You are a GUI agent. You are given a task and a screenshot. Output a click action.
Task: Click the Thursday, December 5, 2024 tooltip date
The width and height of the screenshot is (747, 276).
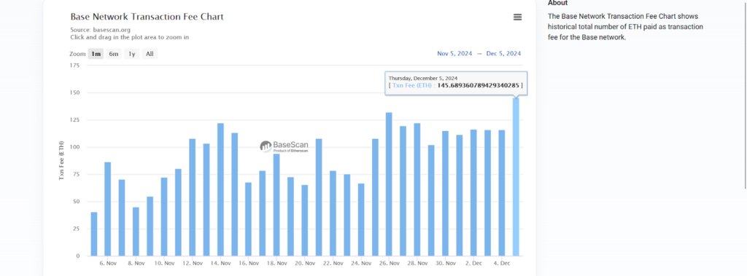click(422, 78)
